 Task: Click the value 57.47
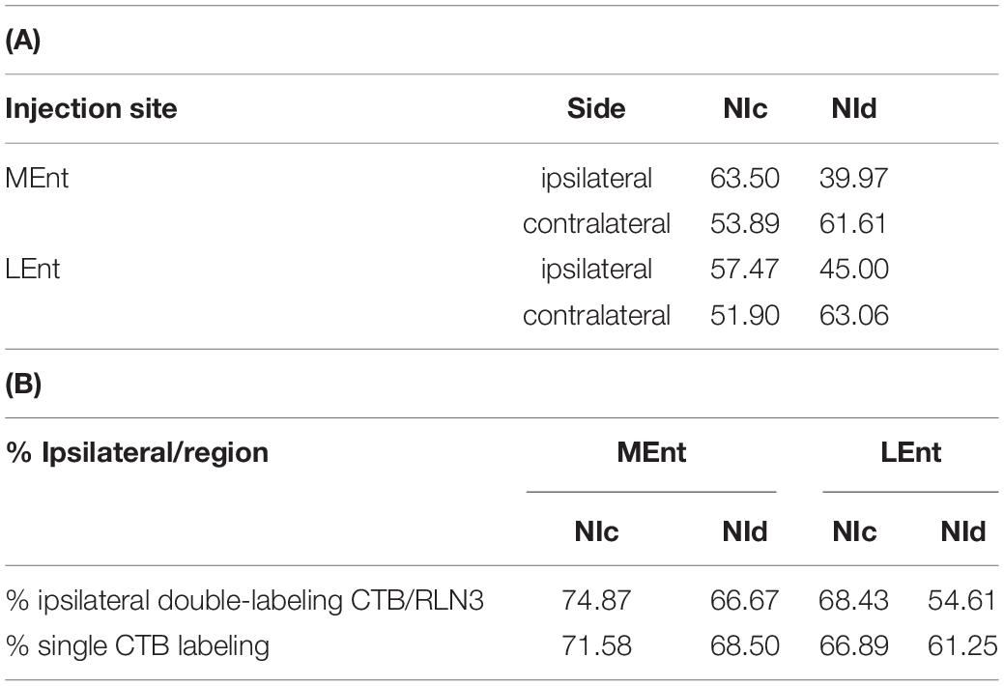(745, 269)
